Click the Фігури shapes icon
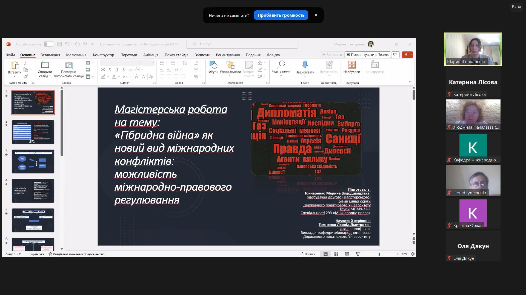 [213, 65]
